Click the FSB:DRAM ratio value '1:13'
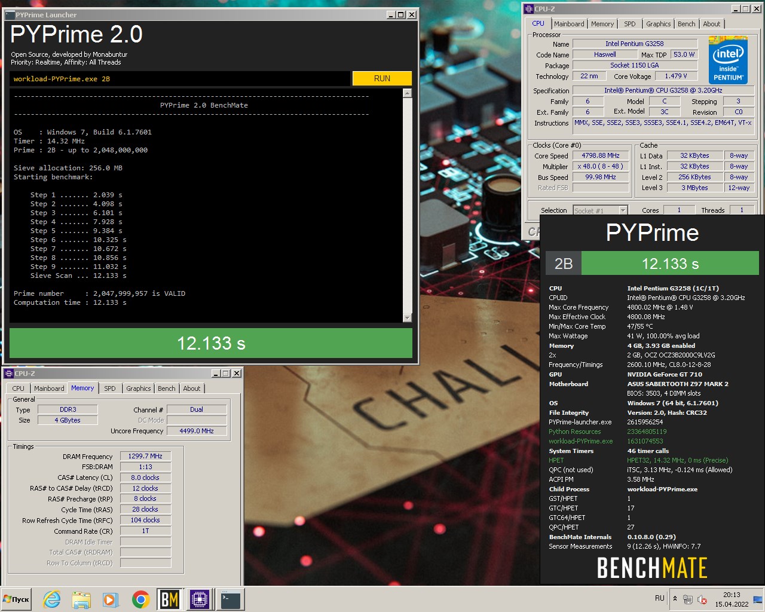The image size is (765, 612). point(145,467)
